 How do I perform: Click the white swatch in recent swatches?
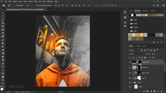coord(132,15)
